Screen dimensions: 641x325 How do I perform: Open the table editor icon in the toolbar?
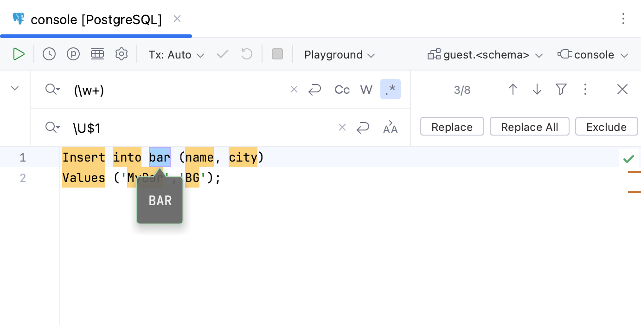coord(97,54)
